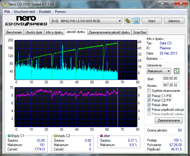Click the date value 20 Feb 2013
Viewport: 190px width, 156px height.
pos(168,53)
